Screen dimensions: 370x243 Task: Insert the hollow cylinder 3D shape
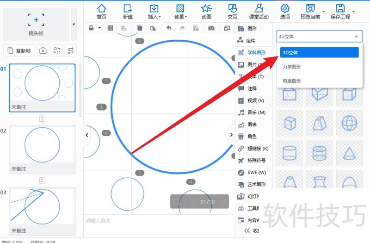pyautogui.click(x=319, y=153)
